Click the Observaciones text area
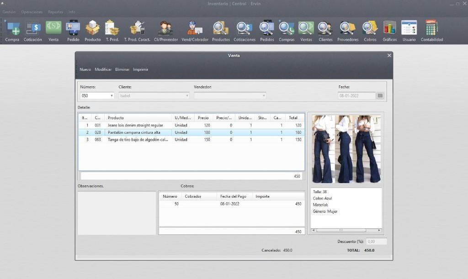Screen dimensions: 468x279 [x=117, y=213]
